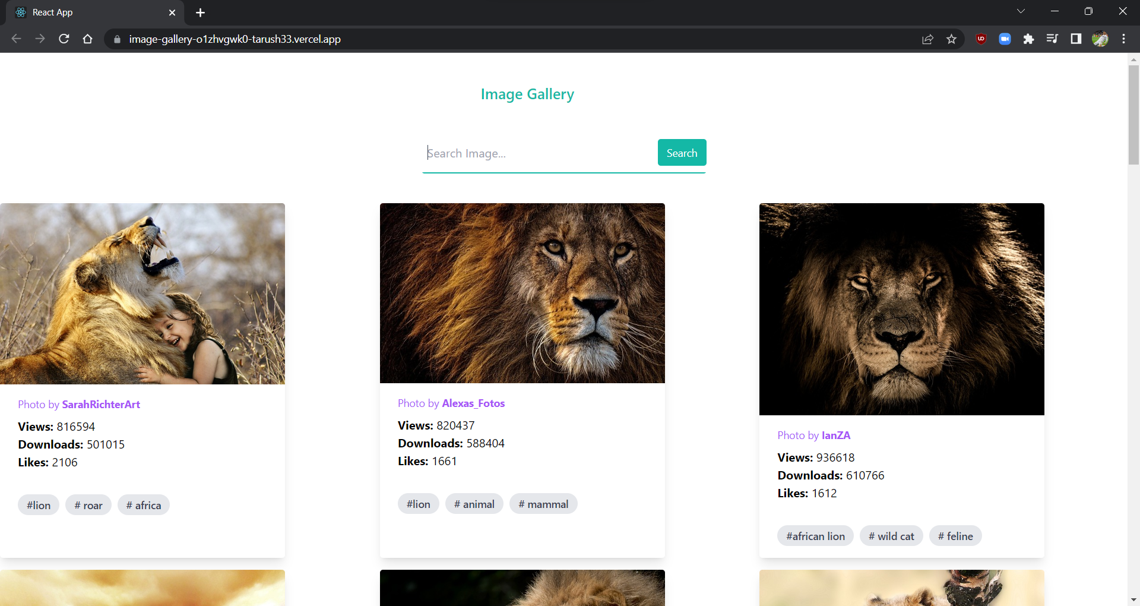Click the IanZA author name

pyautogui.click(x=836, y=435)
